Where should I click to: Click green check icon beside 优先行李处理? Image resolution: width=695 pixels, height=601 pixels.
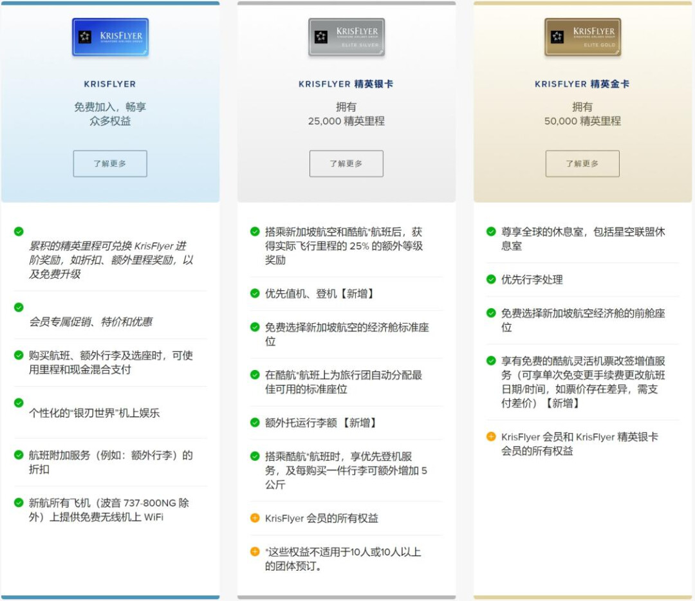click(491, 279)
